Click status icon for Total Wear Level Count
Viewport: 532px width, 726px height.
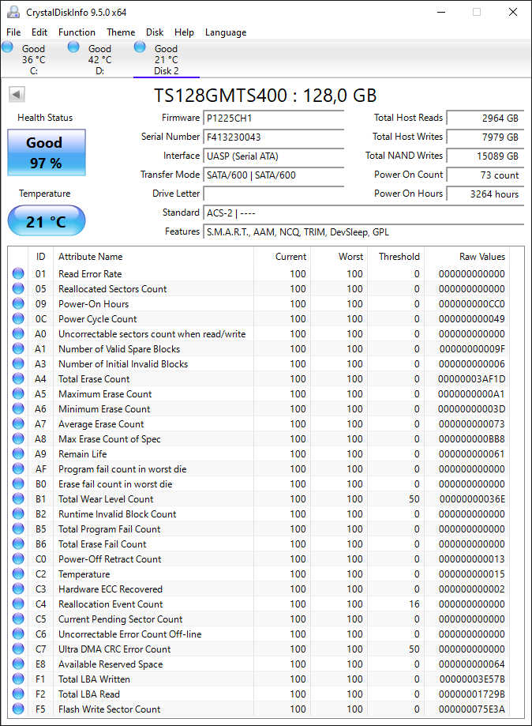(x=18, y=498)
